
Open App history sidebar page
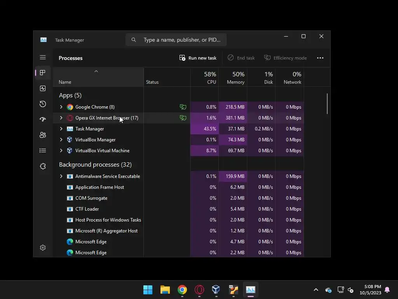[43, 104]
